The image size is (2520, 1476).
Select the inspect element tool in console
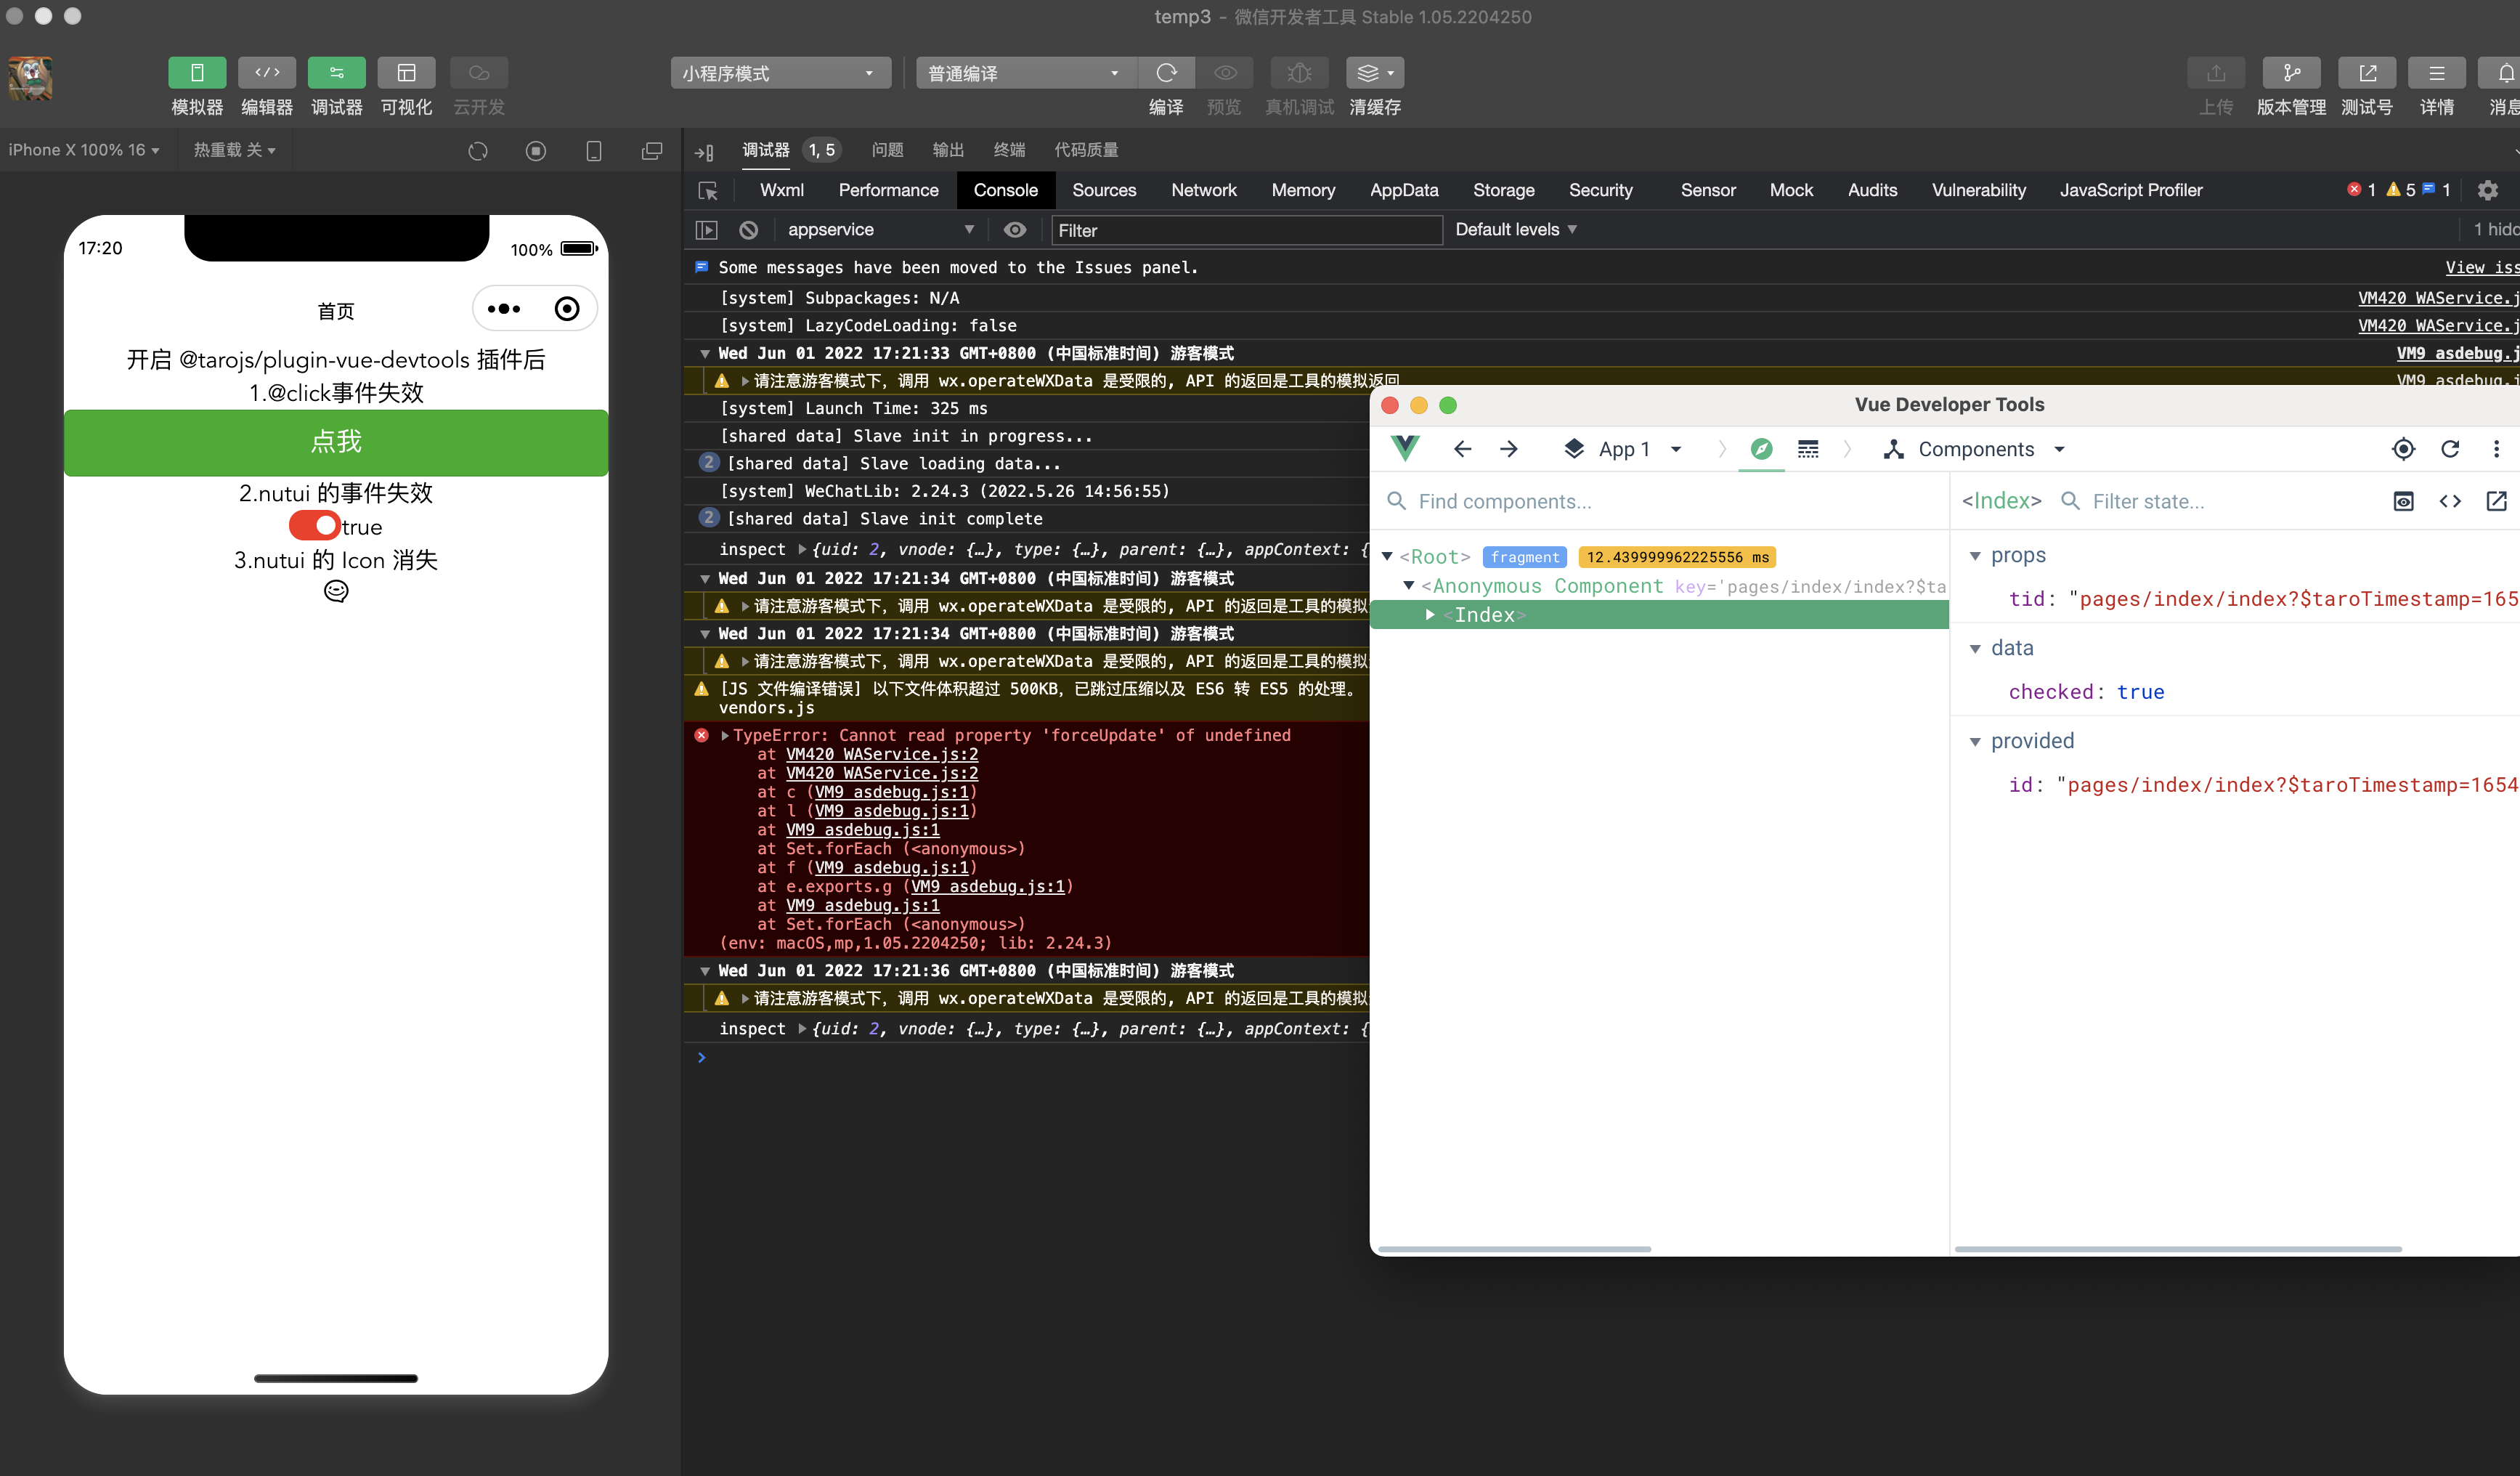708,190
